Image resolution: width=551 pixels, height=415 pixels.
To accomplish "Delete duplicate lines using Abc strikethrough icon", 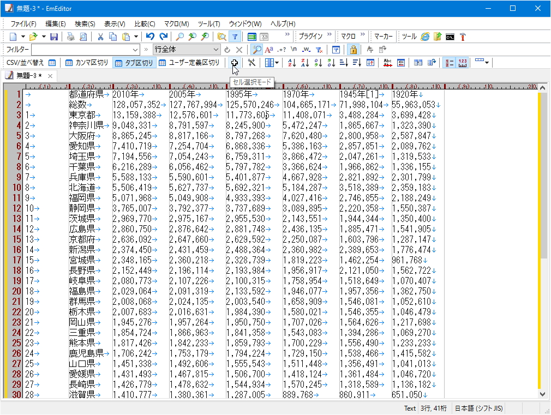I will (x=387, y=63).
